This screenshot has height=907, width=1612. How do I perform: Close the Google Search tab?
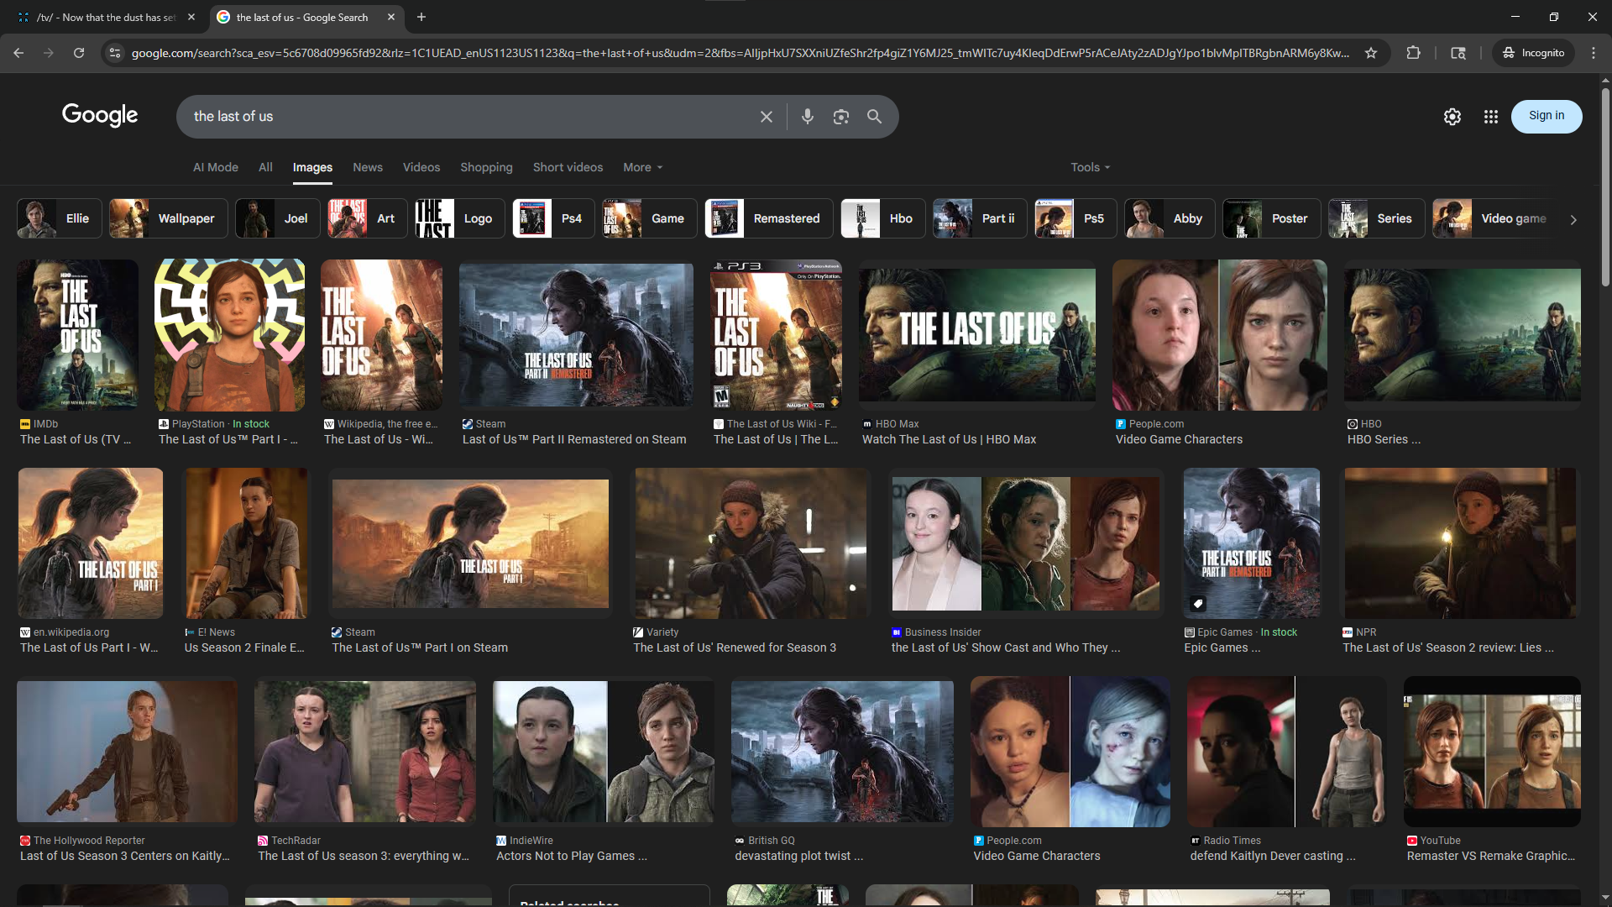click(x=391, y=17)
